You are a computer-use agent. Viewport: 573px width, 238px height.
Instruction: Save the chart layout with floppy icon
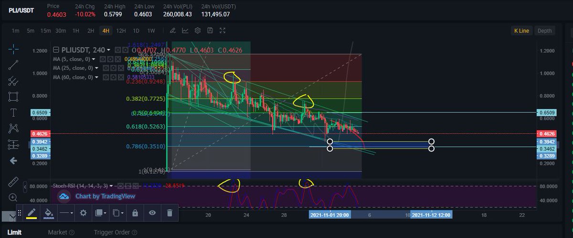point(210,30)
